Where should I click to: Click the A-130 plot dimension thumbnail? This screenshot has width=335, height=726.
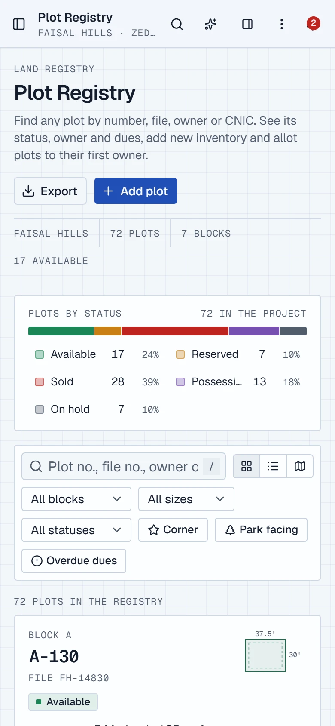[x=265, y=655]
